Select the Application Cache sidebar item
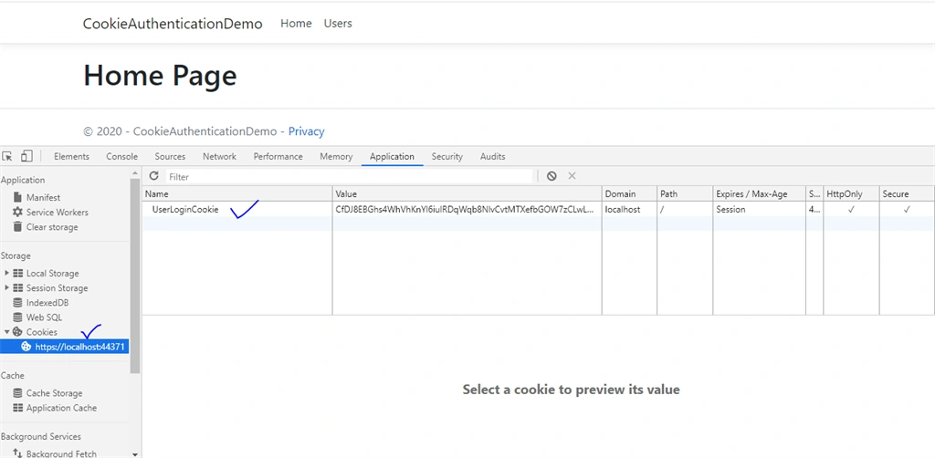 tap(61, 408)
